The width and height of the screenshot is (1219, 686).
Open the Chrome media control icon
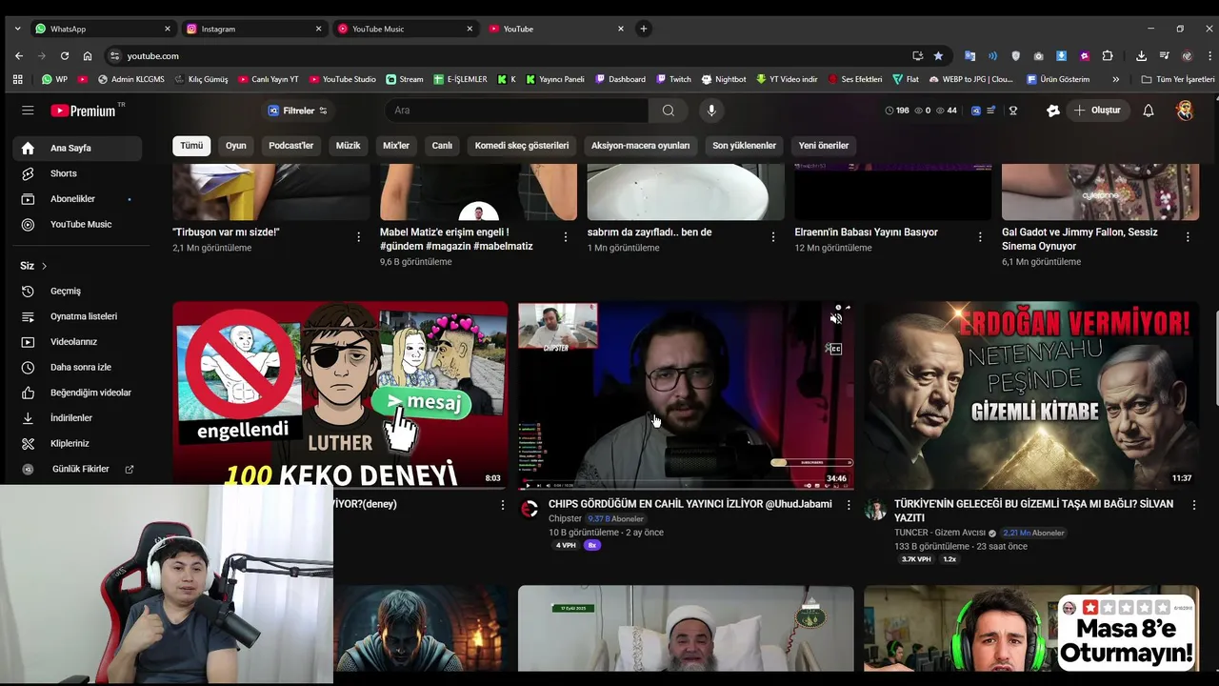(x=1163, y=56)
